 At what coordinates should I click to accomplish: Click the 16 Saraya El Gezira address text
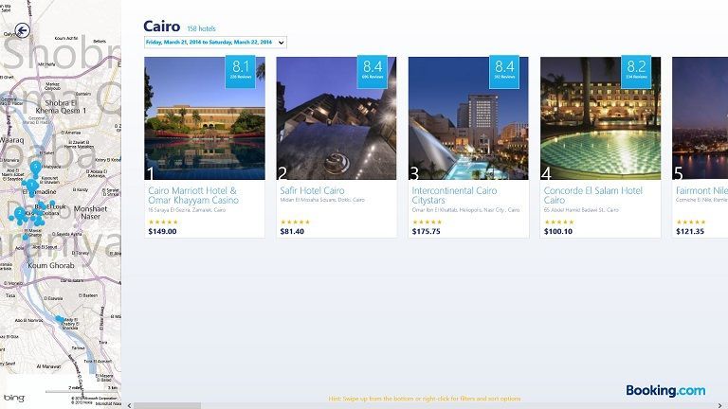187,210
